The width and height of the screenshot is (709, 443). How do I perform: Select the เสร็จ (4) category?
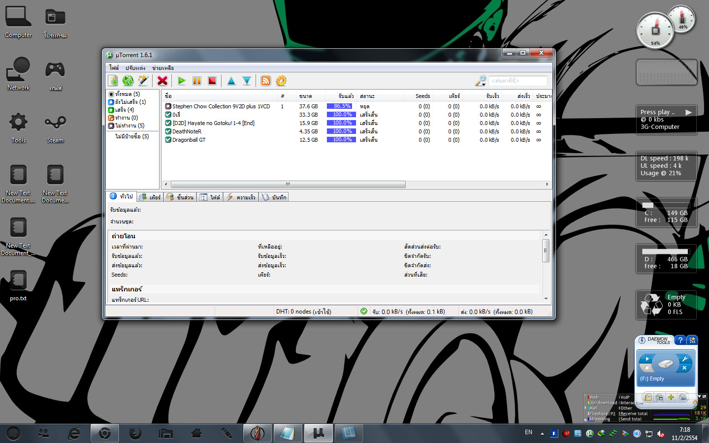125,110
